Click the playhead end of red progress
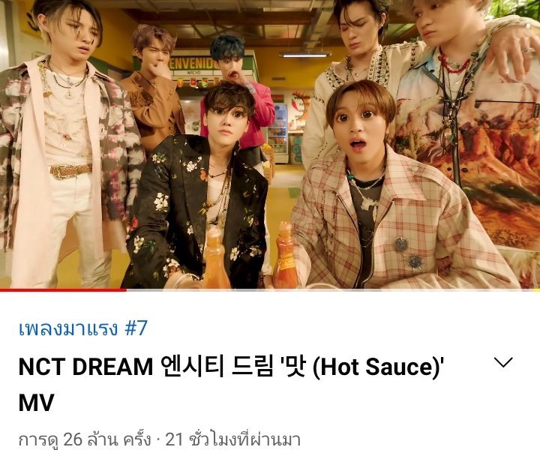The height and width of the screenshot is (453, 540). tap(126, 290)
